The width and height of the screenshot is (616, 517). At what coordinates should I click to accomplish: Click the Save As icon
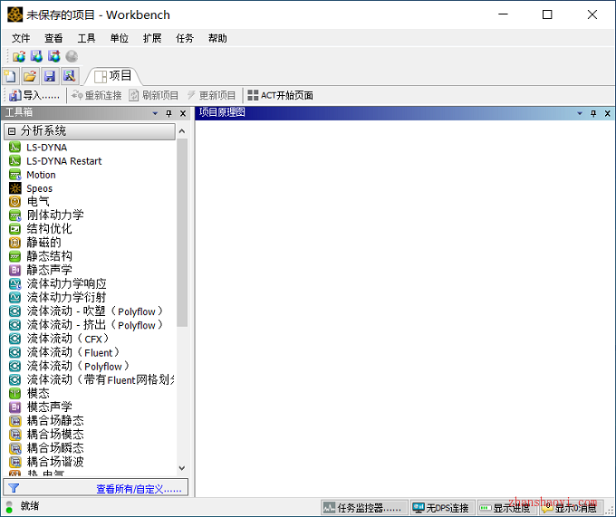coord(69,76)
